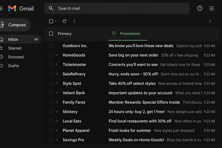Star the Valiant Bank email
This screenshot has height=148, width=222.
tap(57, 93)
